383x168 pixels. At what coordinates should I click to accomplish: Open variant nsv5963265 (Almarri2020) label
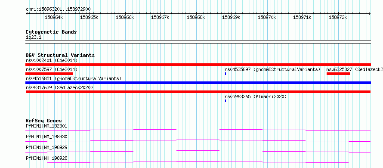[x=256, y=96]
